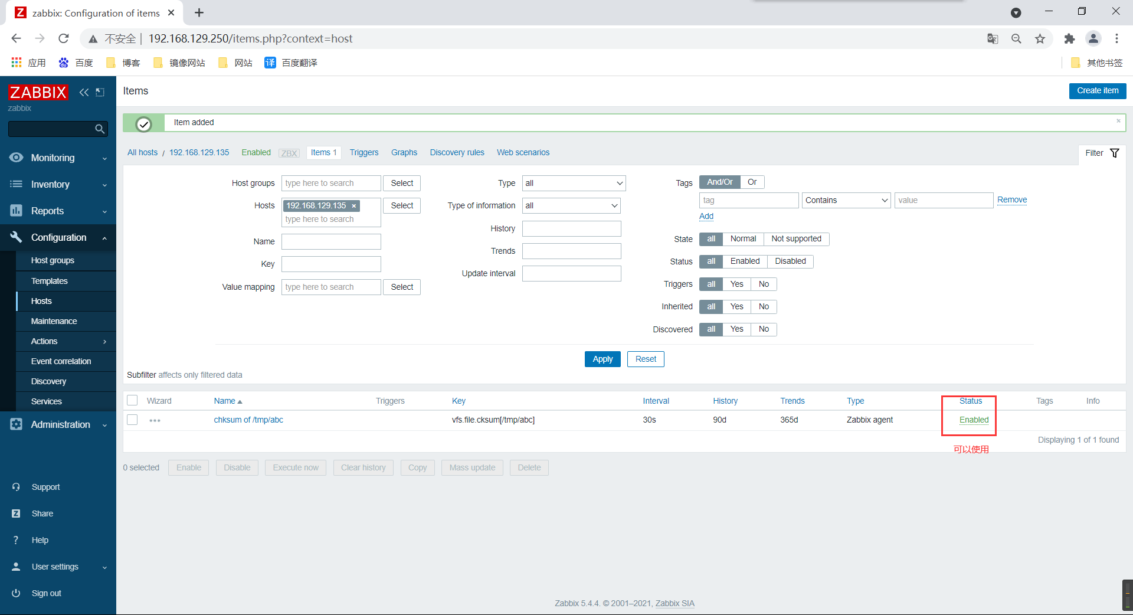
Task: Open the three-dot wizard menu for chksum item
Action: tap(155, 420)
